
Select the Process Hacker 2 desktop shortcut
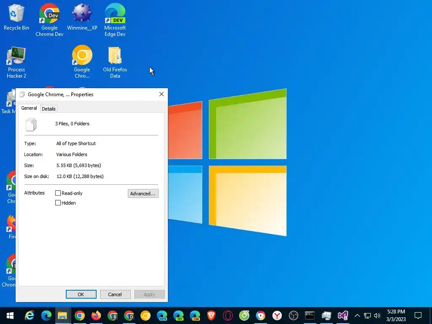coord(16,62)
